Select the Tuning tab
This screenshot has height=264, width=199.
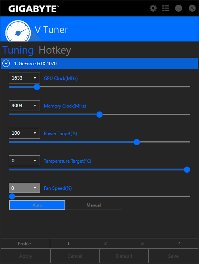coord(18,50)
